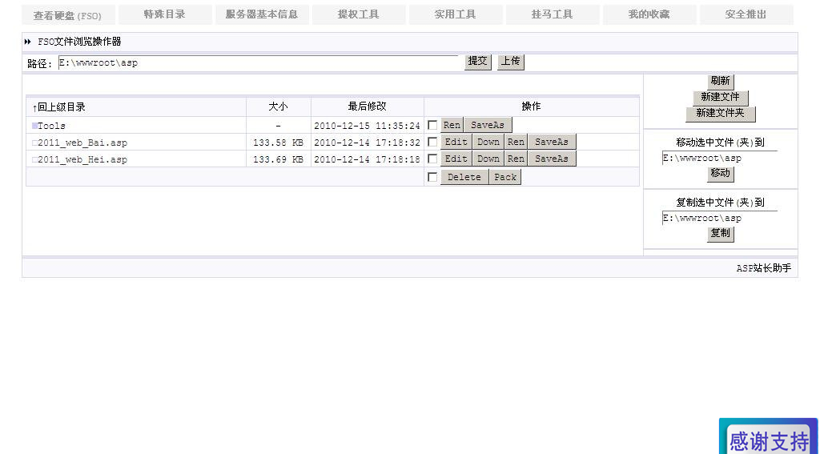Viewport: 820px width, 454px height.
Task: Click Ren for 2011_web_Hei.asp
Action: (x=516, y=159)
